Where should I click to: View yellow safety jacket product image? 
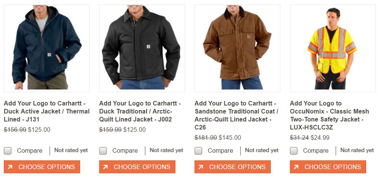pyautogui.click(x=333, y=48)
